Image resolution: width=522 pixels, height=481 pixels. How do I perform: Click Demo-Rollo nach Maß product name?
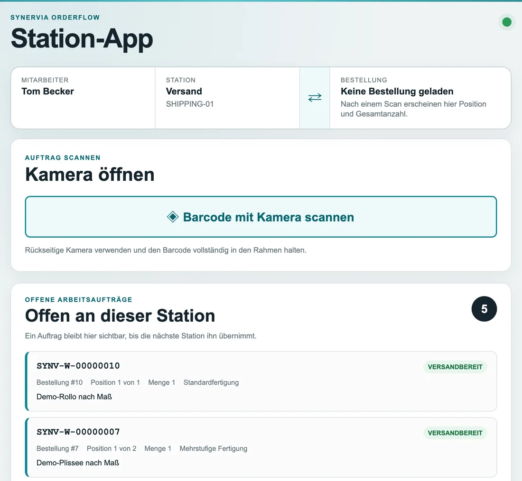(x=74, y=397)
